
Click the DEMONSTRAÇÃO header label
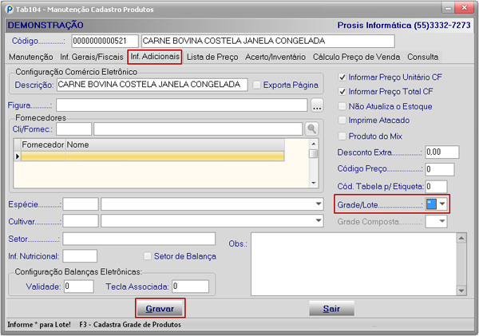tap(46, 25)
